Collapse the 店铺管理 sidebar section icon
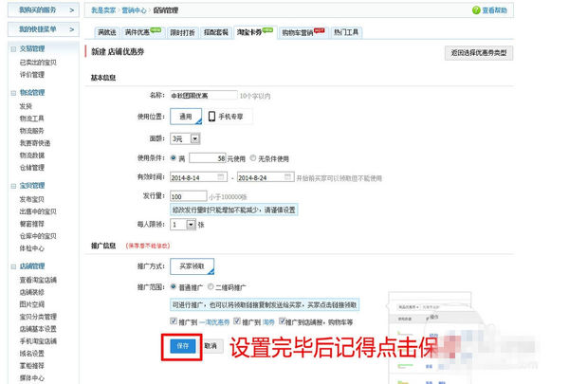The image size is (569, 384). (x=10, y=266)
